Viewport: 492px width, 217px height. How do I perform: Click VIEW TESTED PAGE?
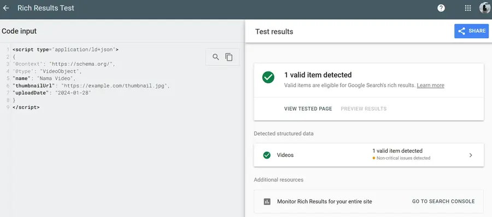pos(308,108)
